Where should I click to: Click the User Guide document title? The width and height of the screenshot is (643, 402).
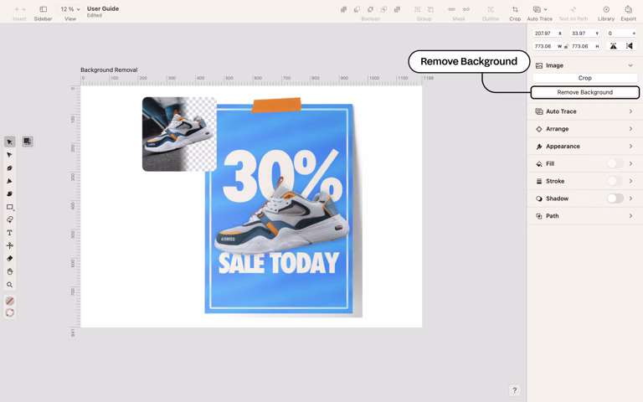pos(103,8)
